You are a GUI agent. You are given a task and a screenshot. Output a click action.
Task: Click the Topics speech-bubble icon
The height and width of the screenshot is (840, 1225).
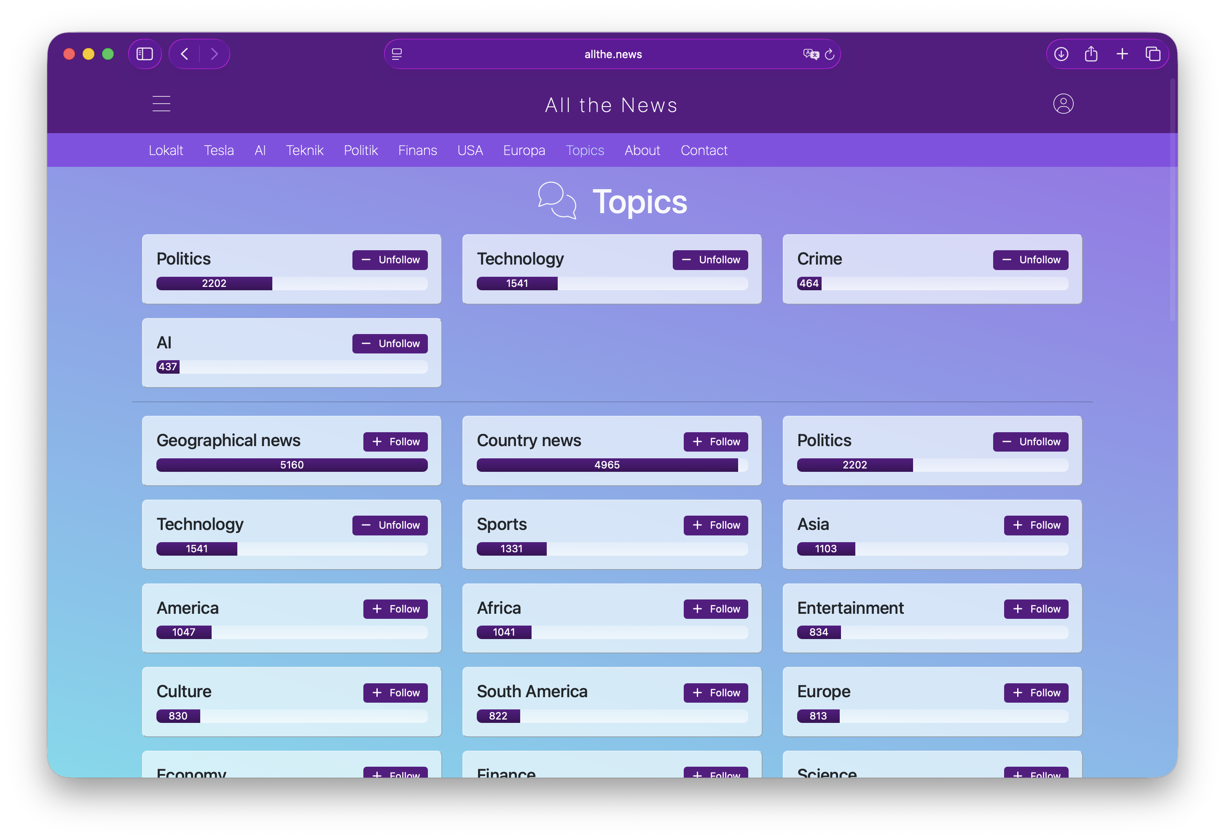point(556,201)
